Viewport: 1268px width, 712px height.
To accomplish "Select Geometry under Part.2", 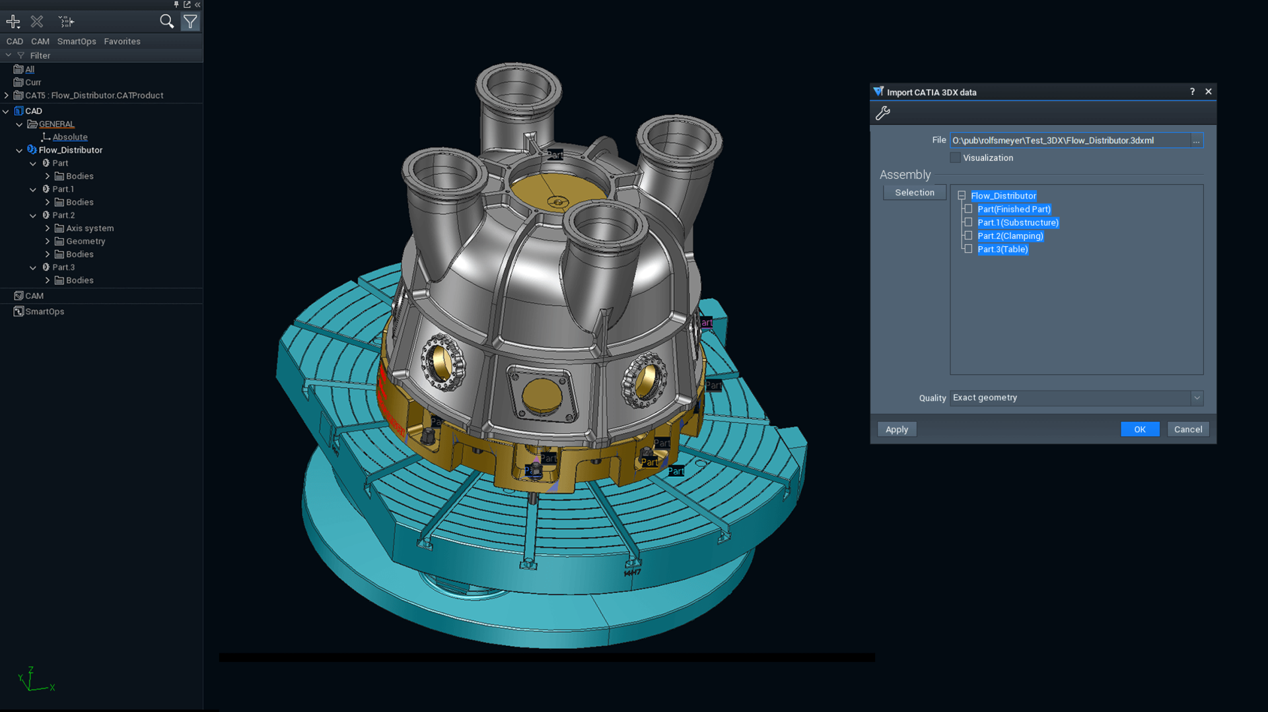I will [86, 242].
